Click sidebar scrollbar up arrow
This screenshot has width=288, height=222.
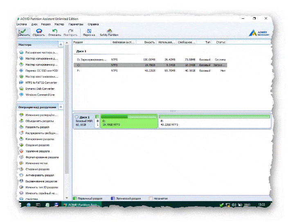(67, 43)
